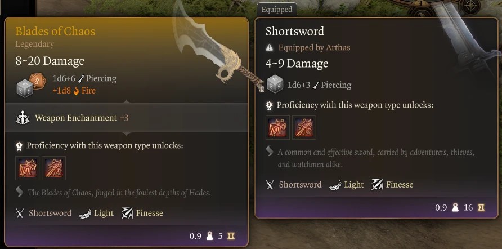Click the Weapon Enchantment +3 row
This screenshot has height=249, width=502.
[x=127, y=118]
